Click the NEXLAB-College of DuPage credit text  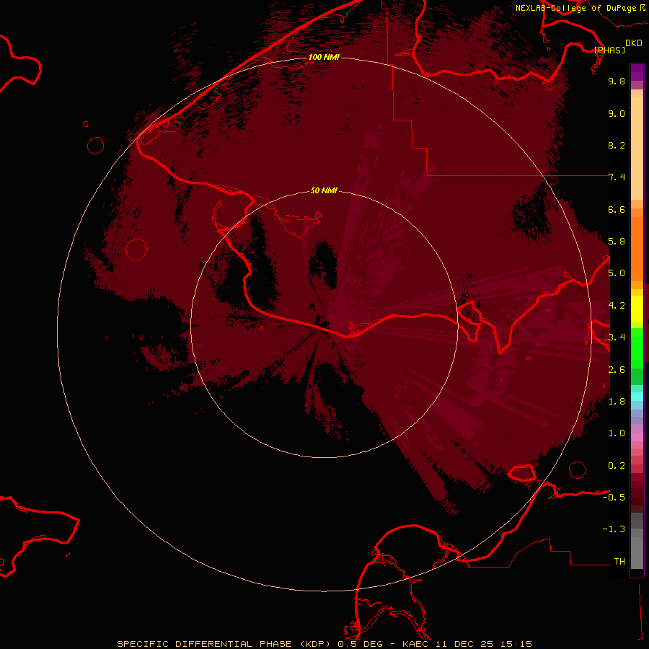[575, 8]
